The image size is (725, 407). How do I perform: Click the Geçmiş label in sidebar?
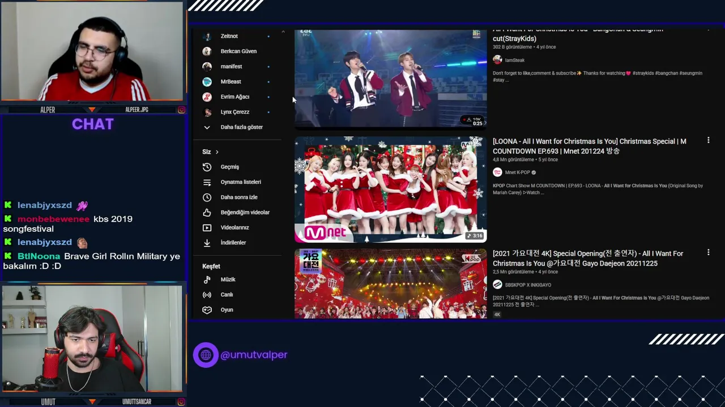click(230, 167)
